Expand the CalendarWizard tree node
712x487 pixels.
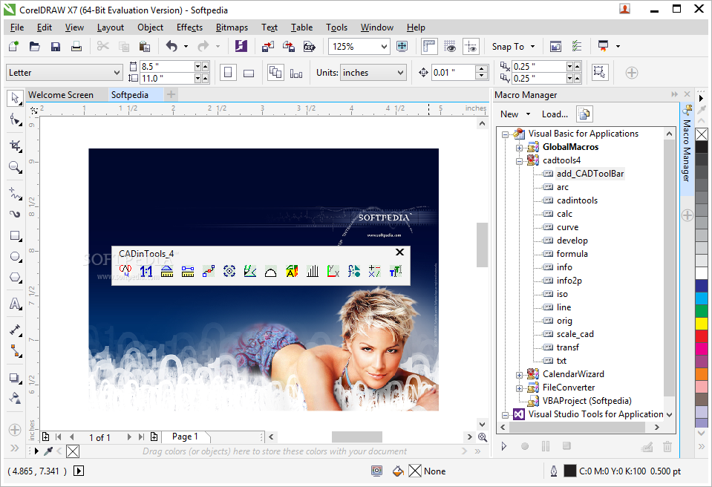point(519,375)
